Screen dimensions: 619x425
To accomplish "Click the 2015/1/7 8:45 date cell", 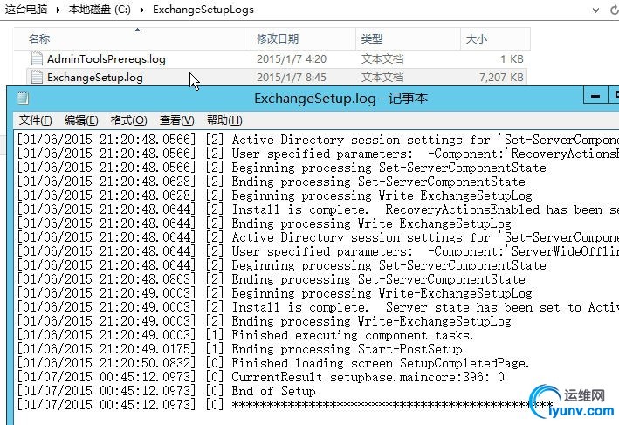I will click(292, 78).
